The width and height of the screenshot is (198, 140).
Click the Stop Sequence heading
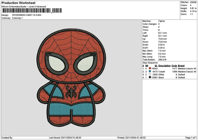click(x=150, y=62)
